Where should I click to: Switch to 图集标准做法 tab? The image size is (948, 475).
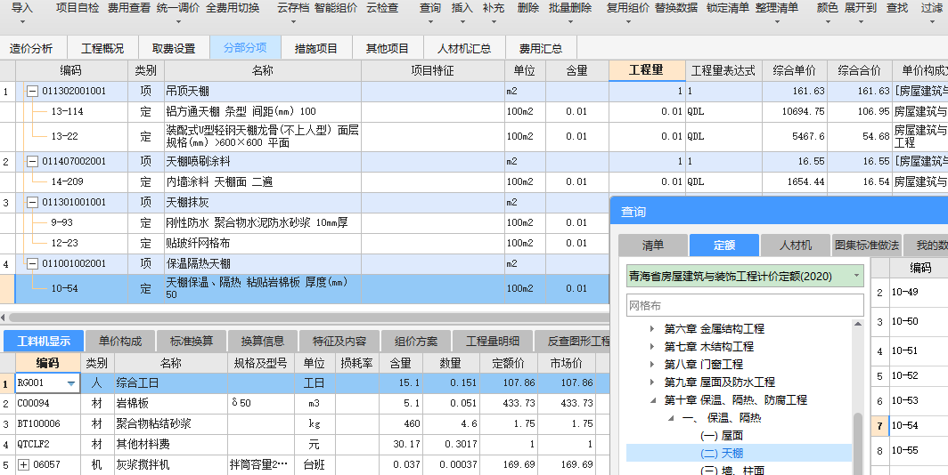[x=866, y=245]
